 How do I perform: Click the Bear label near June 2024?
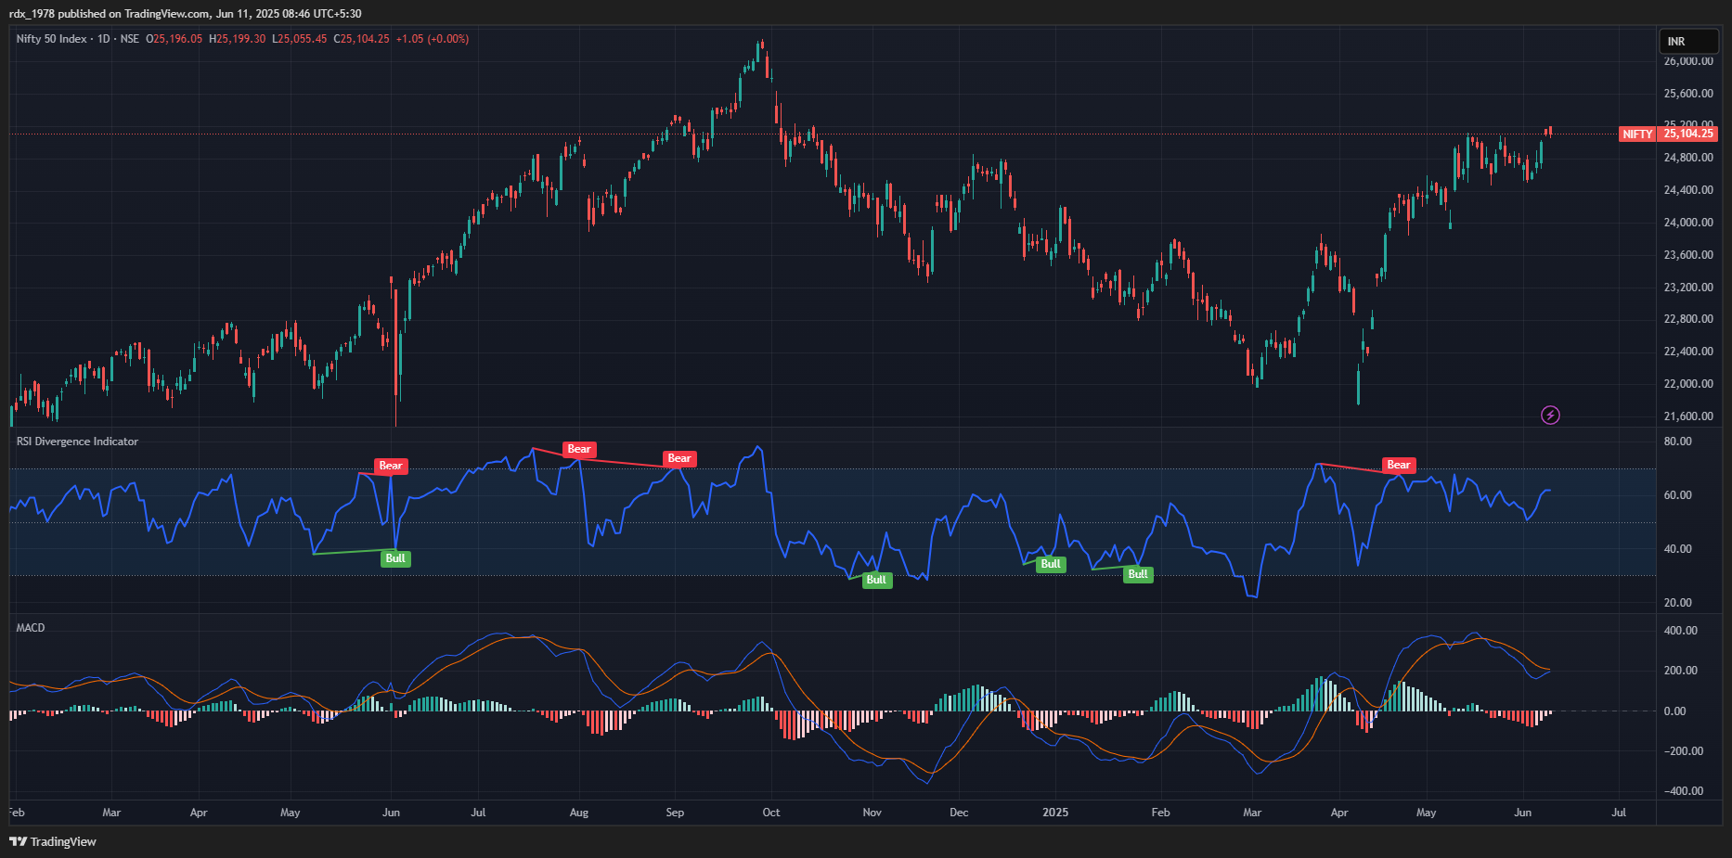pyautogui.click(x=391, y=466)
